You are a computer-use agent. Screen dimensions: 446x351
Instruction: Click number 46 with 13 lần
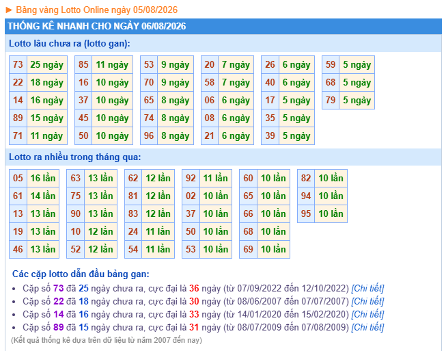click(18, 249)
